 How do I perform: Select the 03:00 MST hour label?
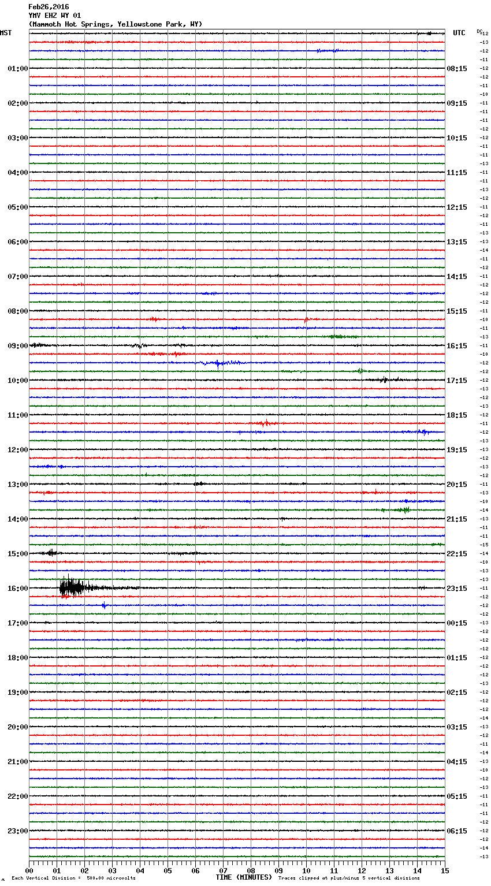click(18, 138)
